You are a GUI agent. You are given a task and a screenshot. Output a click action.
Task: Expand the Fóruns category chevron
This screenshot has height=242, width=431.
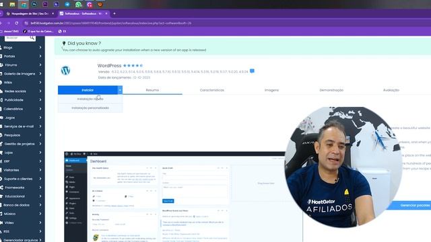pyautogui.click(x=40, y=65)
